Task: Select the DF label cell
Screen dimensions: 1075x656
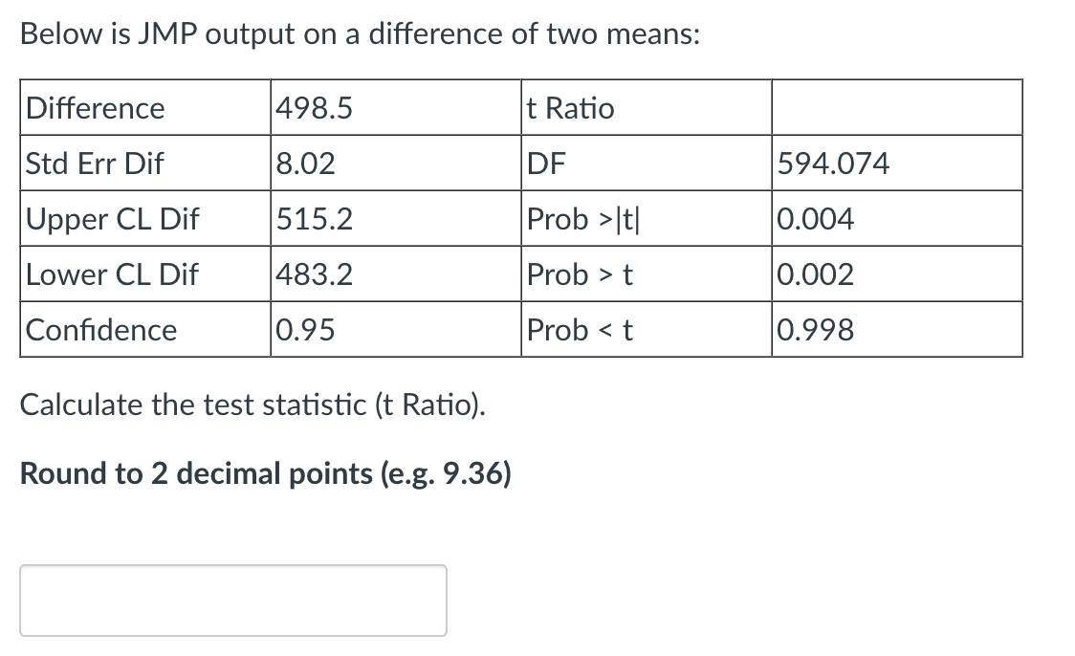Action: (546, 163)
